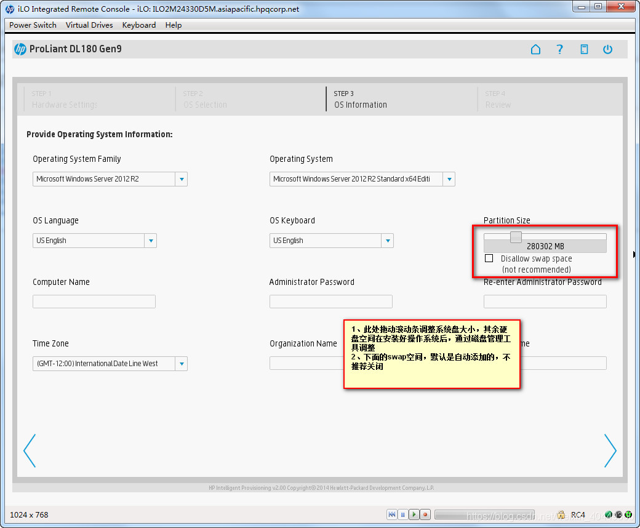Image resolution: width=640 pixels, height=528 pixels.
Task: Click the HP logo beside ProLiant DL180
Action: (x=20, y=49)
